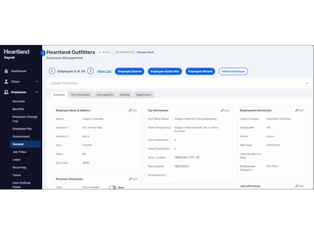Click the 'TILDEN' city value
This screenshot has height=235, width=314.
coord(87,145)
